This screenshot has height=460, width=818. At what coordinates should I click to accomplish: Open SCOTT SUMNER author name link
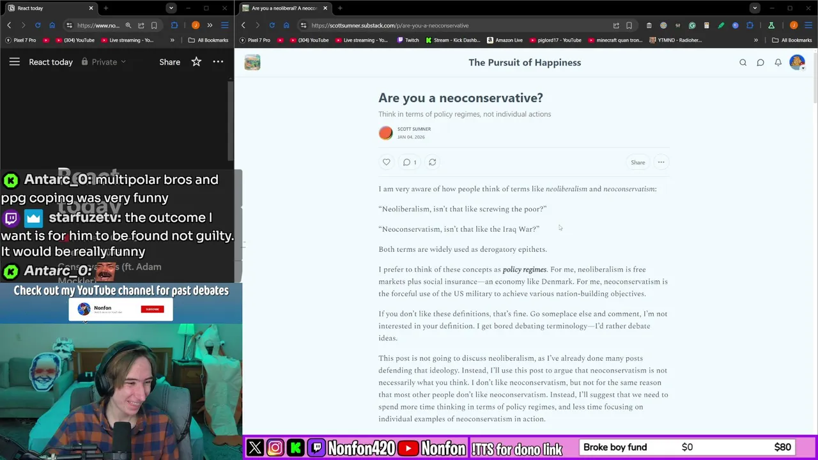pos(414,129)
